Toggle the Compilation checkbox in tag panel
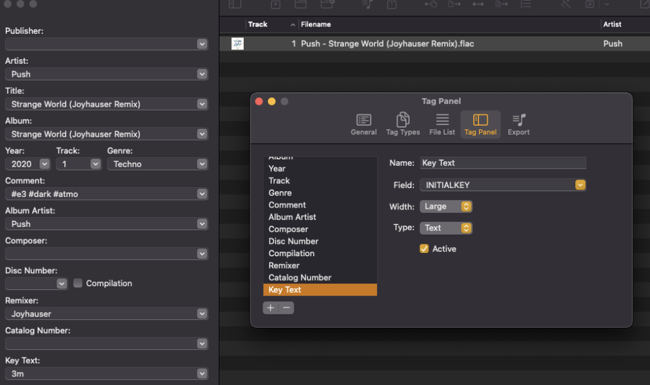Screen dimensions: 650x385 point(77,283)
